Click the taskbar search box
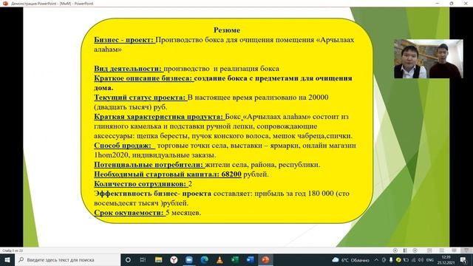 tap(67, 259)
